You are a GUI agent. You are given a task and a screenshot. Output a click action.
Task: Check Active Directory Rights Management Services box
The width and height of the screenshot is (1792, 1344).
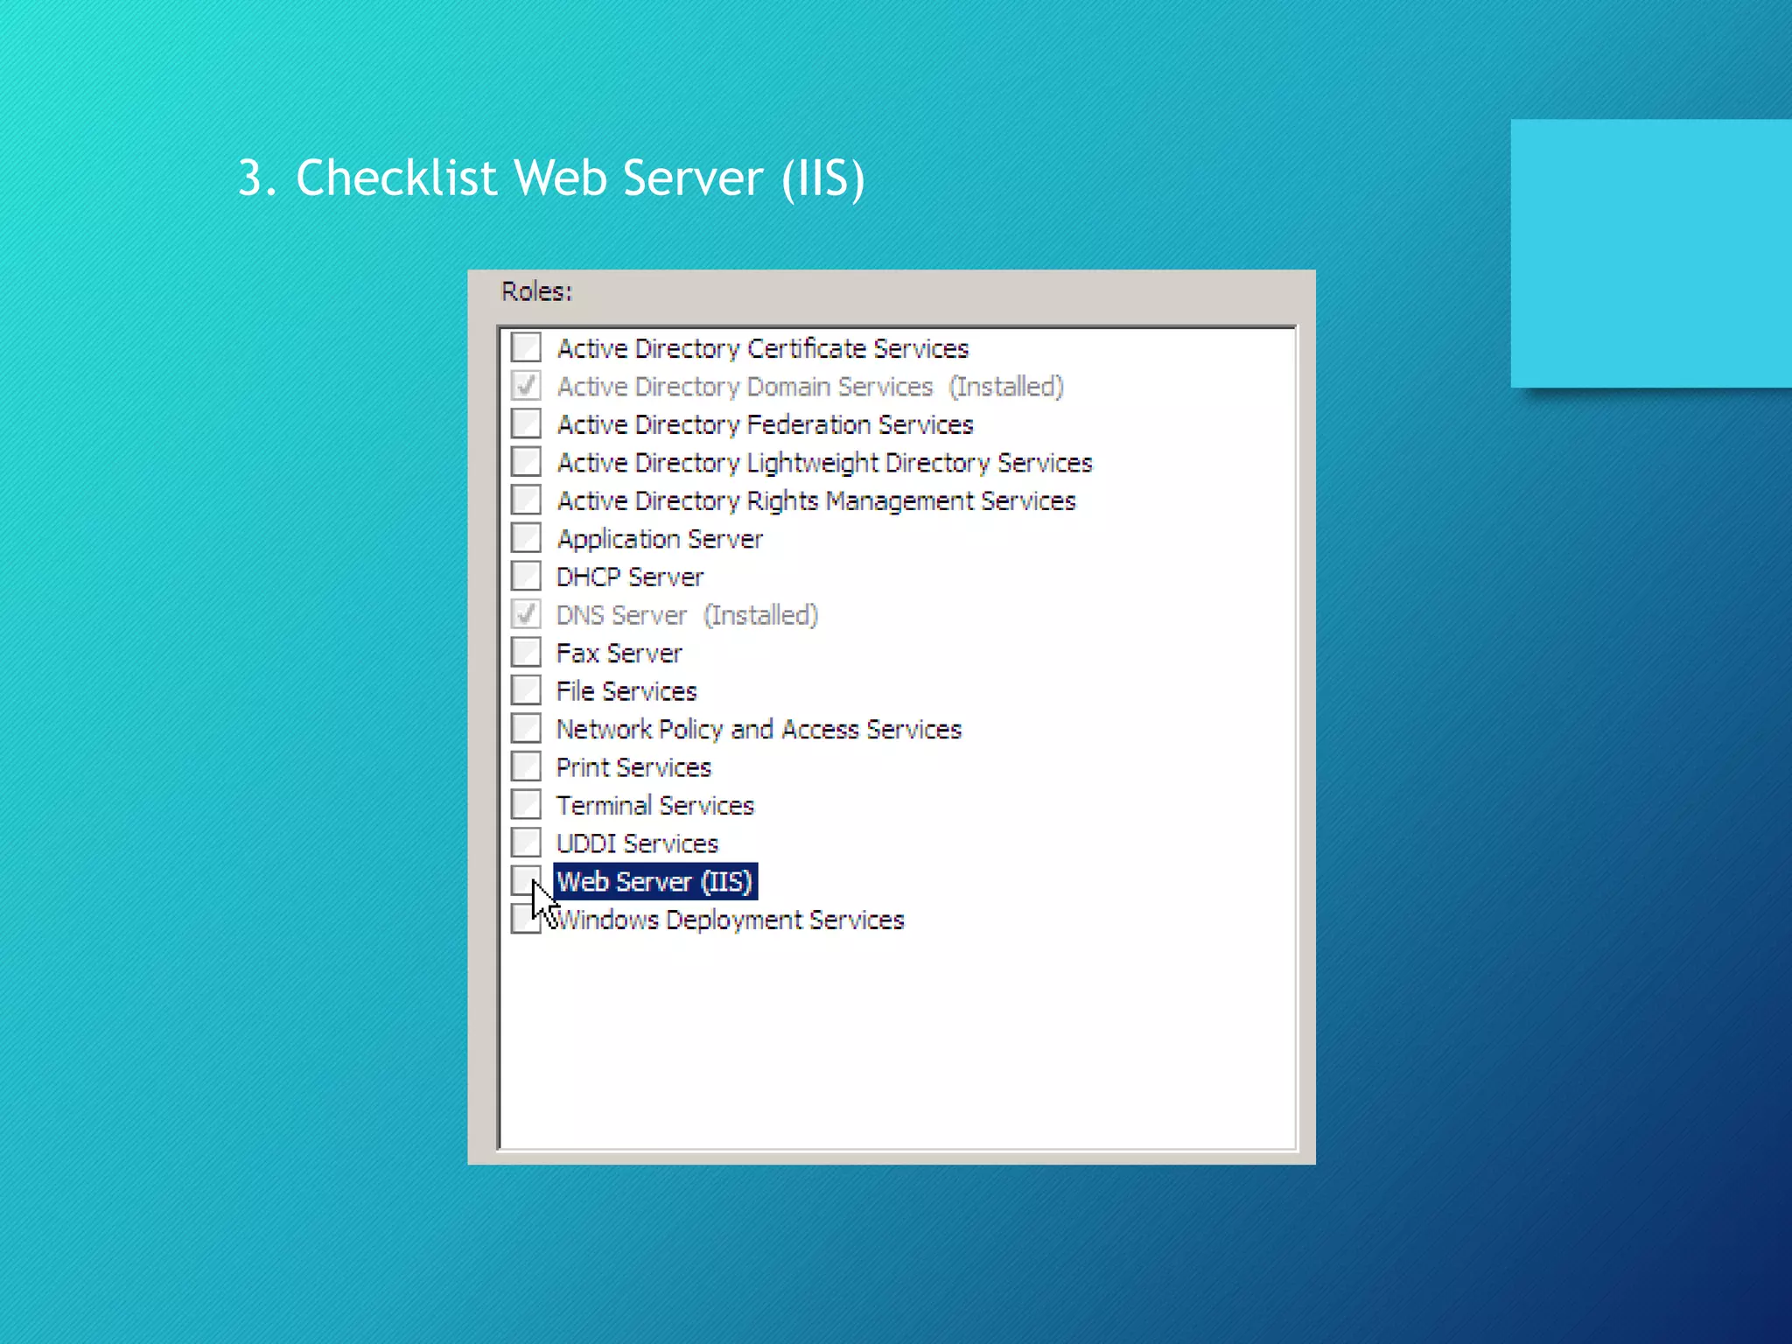pos(526,500)
